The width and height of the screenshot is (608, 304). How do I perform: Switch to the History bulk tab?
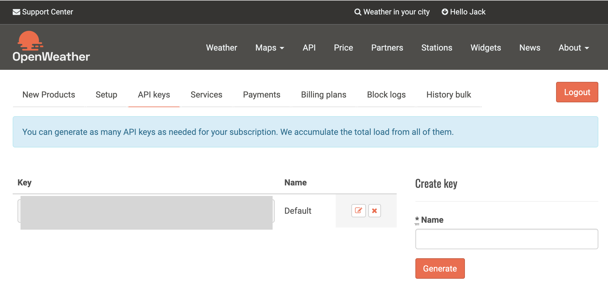click(449, 95)
